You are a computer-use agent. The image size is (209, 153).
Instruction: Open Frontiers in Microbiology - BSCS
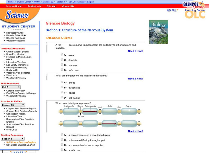[x=19, y=58]
